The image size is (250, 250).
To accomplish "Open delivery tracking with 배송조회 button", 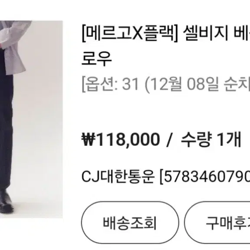I will [x=130, y=222].
